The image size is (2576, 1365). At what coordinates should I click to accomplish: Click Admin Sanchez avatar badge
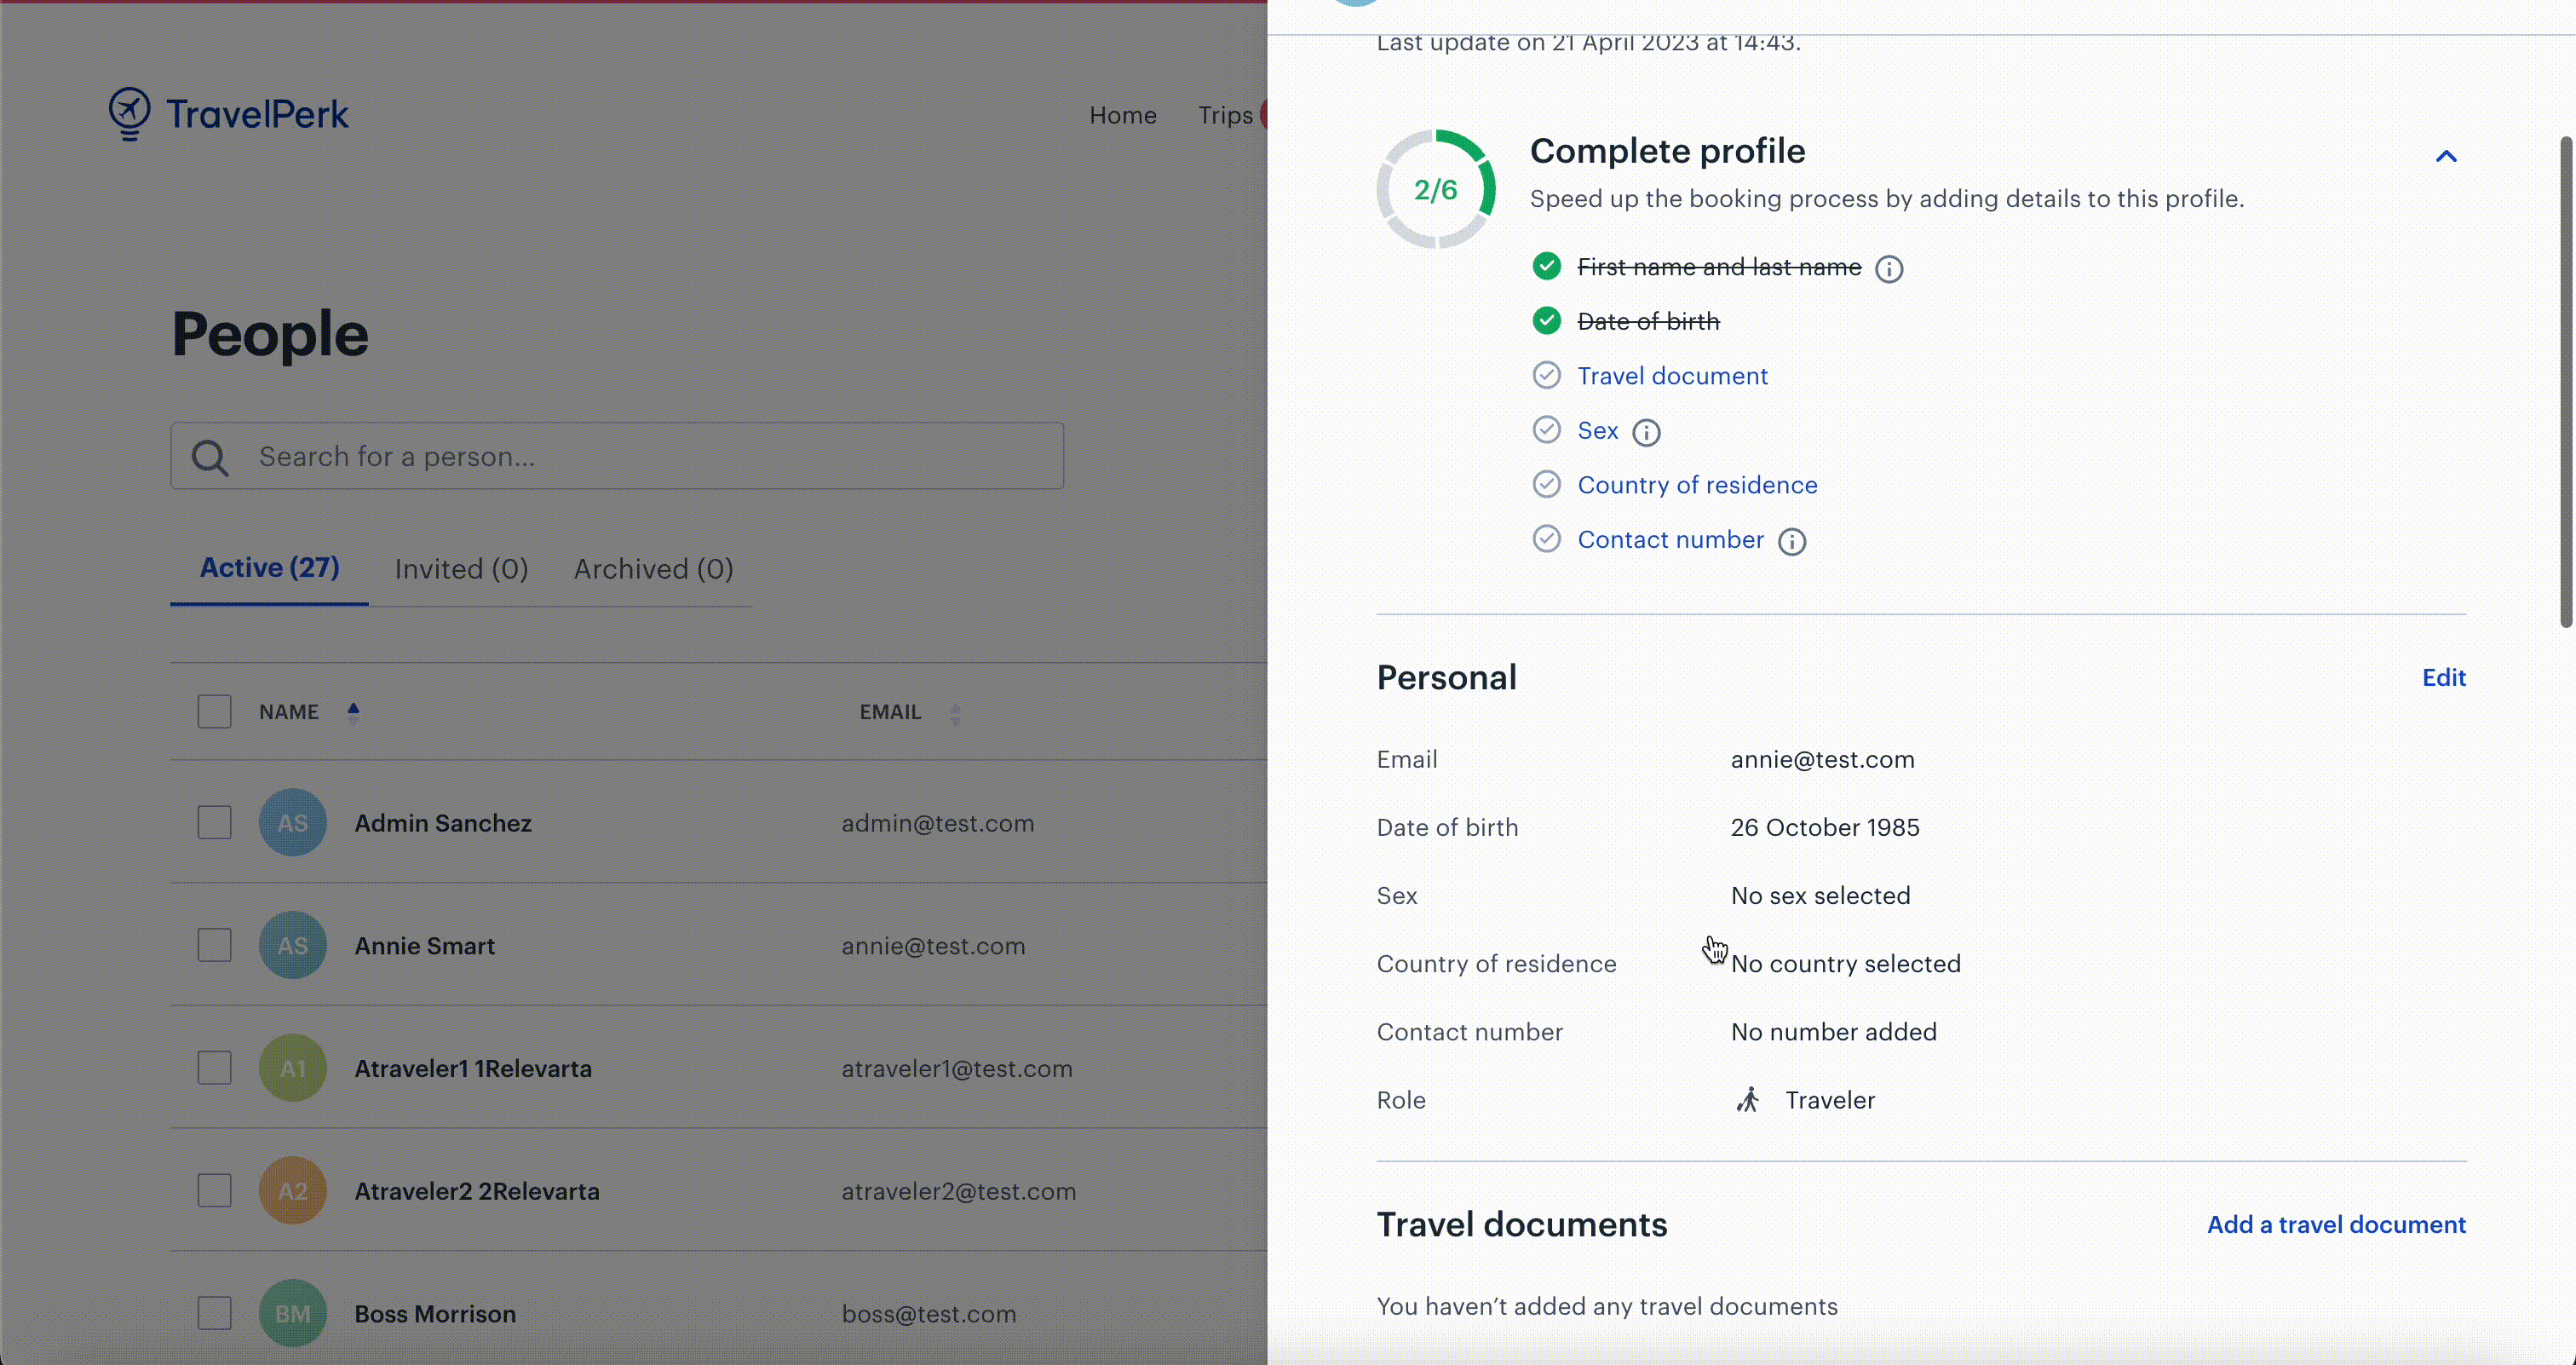click(292, 823)
